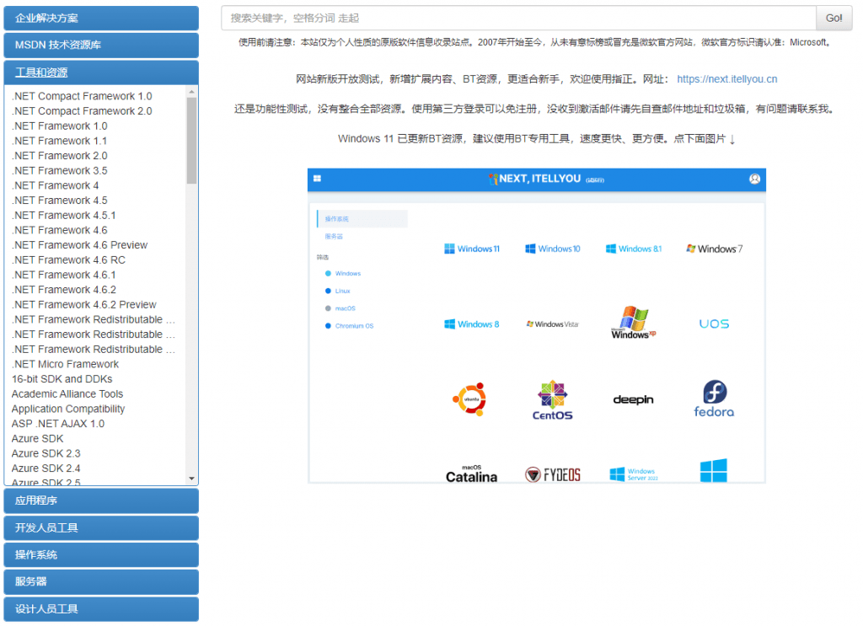Click the search keyword input field
This screenshot has height=626, width=863.
(518, 19)
